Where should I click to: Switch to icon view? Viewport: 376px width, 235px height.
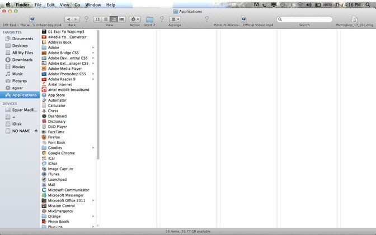point(97,19)
